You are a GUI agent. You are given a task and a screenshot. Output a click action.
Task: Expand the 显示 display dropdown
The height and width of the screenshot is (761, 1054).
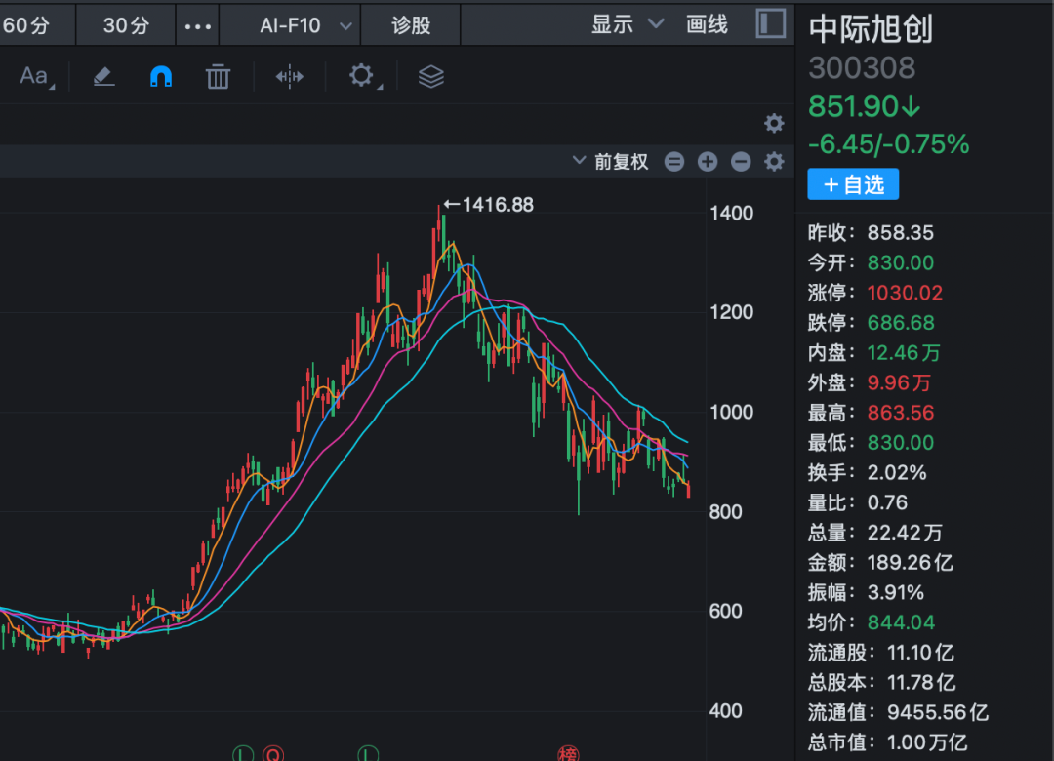pyautogui.click(x=628, y=24)
